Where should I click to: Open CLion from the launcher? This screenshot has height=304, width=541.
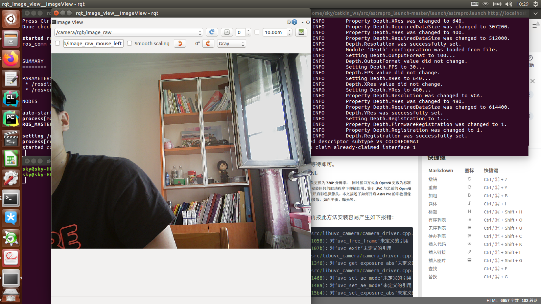(11, 99)
